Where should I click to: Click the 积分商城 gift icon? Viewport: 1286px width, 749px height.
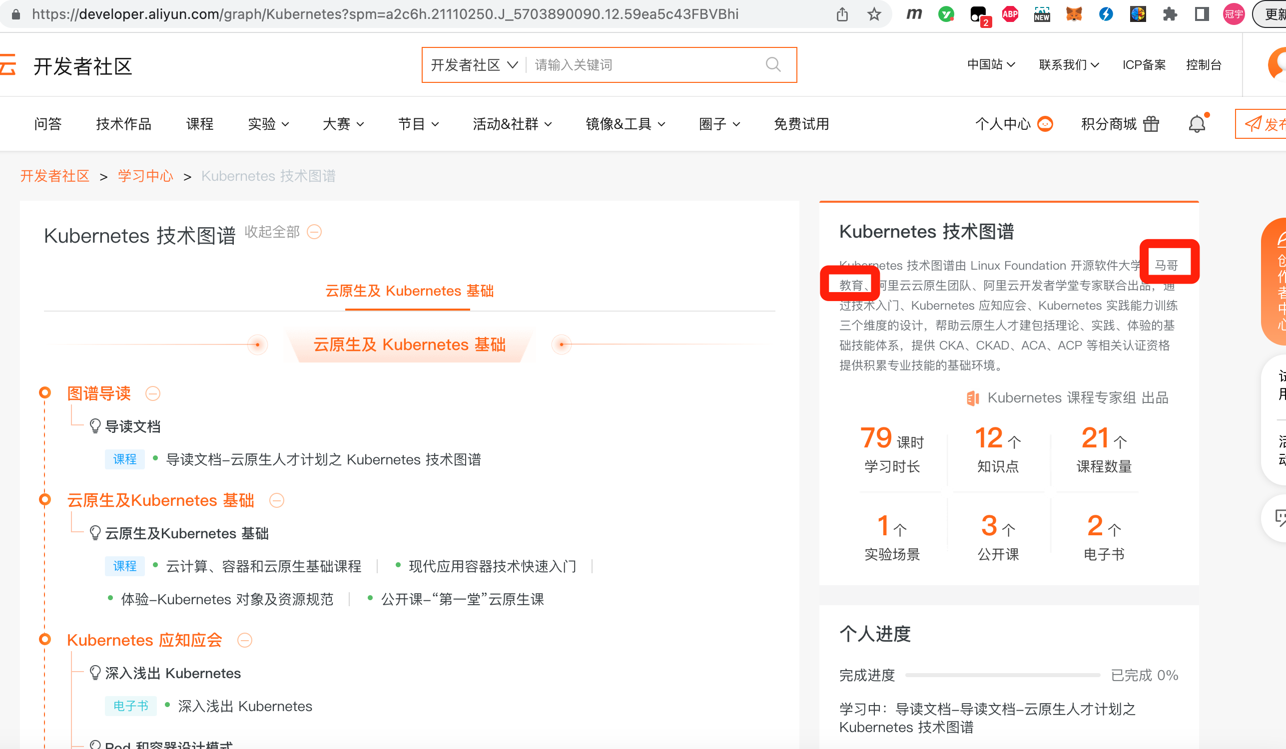(x=1151, y=124)
